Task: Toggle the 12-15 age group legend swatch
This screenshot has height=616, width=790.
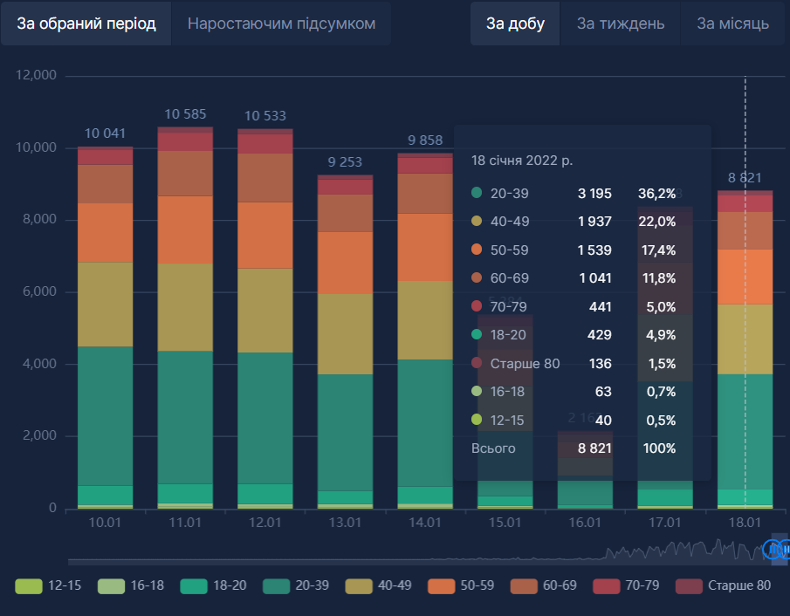Action: pyautogui.click(x=29, y=585)
